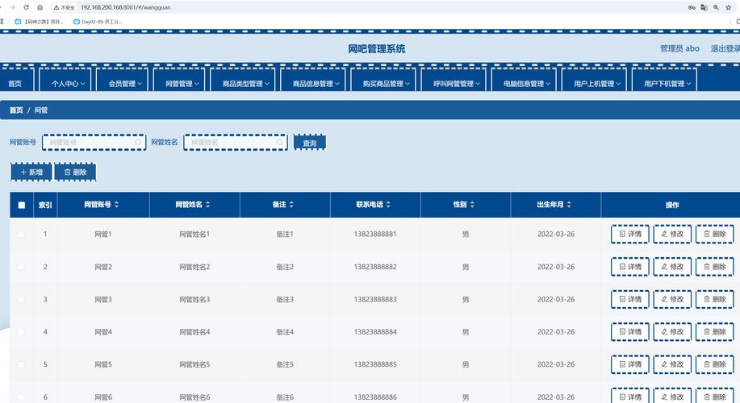Click 修改 for row 网管4
740x403 pixels.
click(672, 332)
